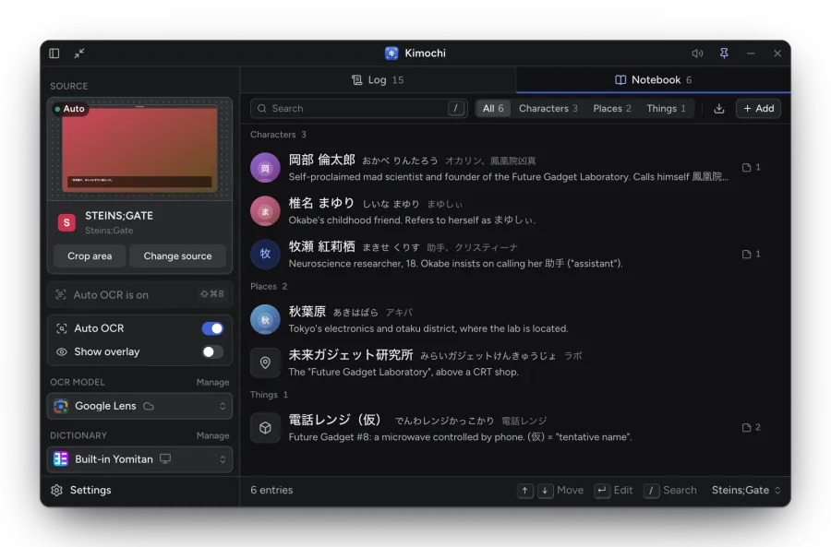Filter by All entries
This screenshot has height=547, width=831.
pos(493,109)
